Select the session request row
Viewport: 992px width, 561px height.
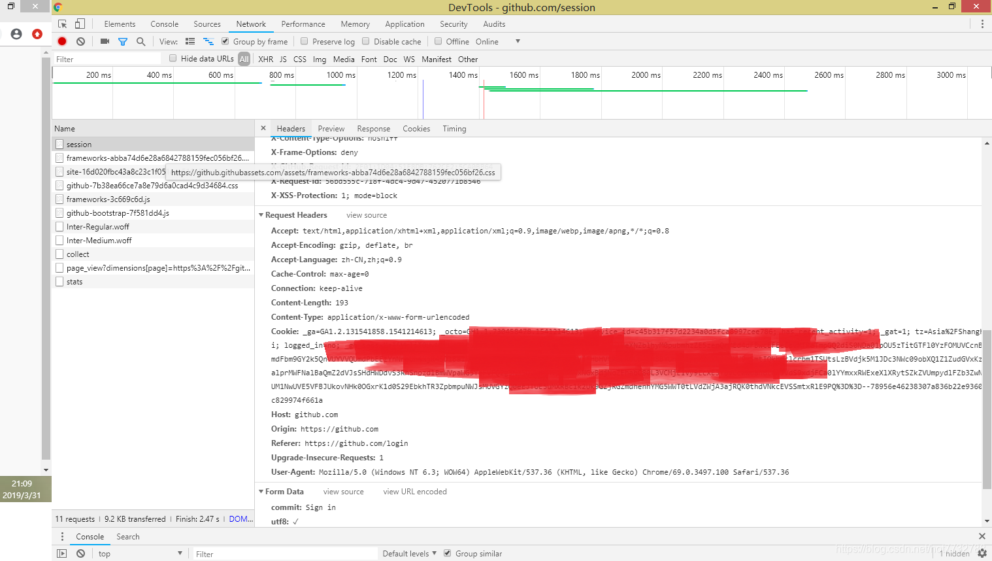pos(153,144)
